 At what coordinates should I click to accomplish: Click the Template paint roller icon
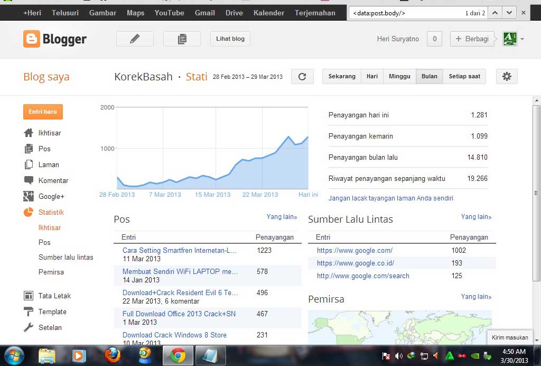[x=29, y=312]
